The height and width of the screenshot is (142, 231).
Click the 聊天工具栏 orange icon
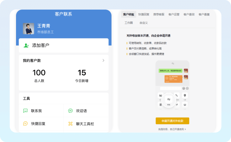[x=70, y=124]
